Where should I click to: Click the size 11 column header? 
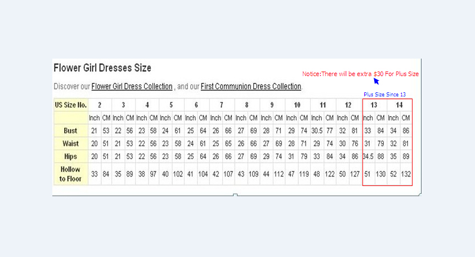pyautogui.click(x=322, y=105)
